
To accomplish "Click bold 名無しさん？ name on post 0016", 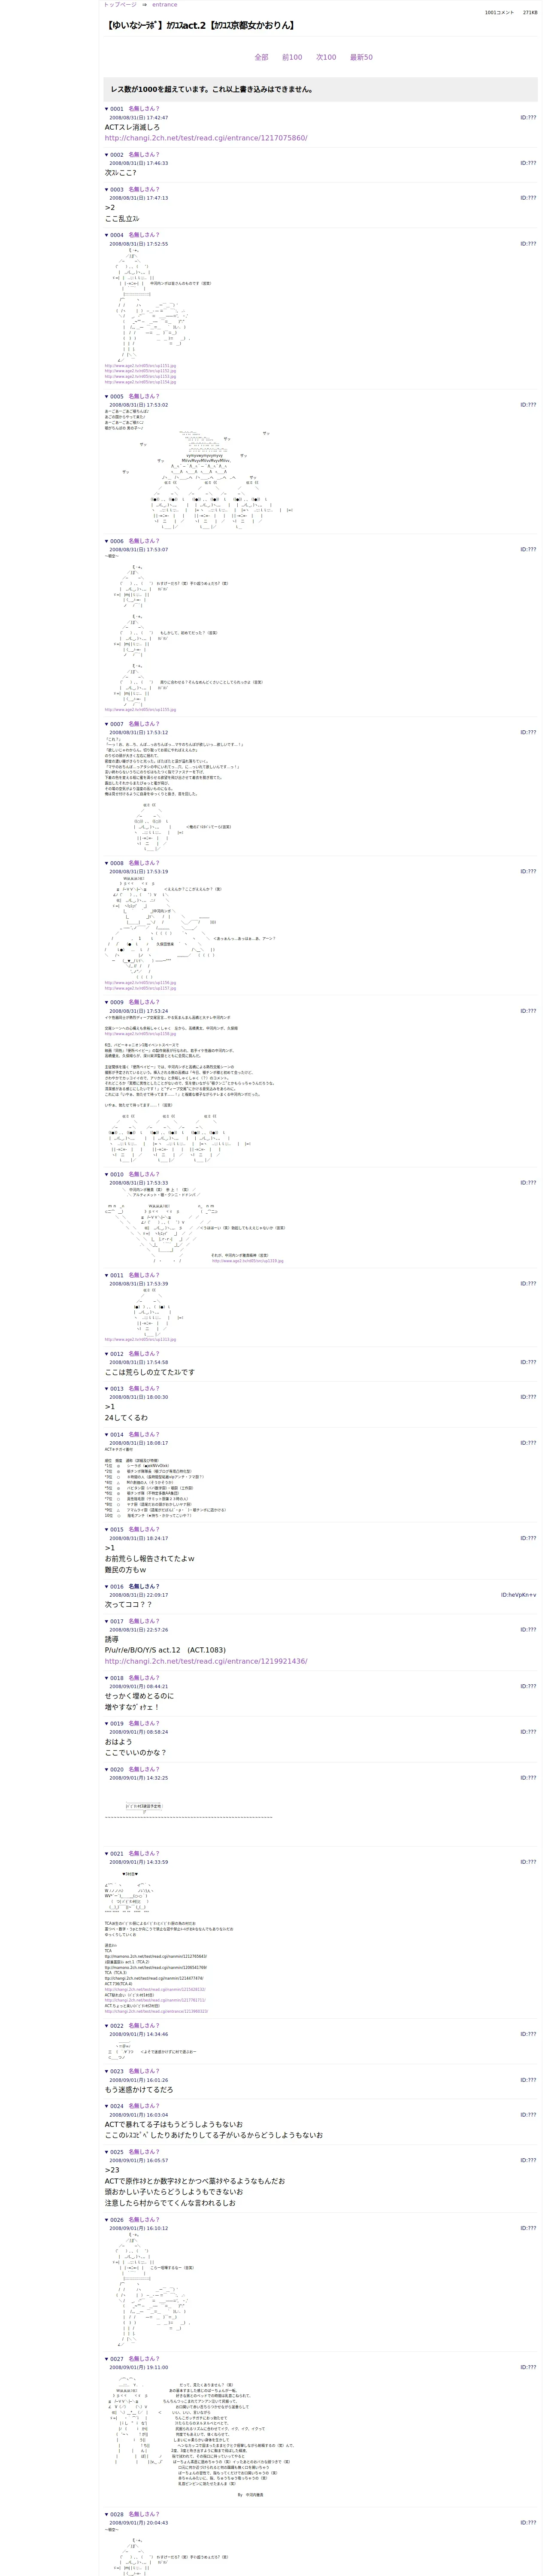I will click(x=144, y=1586).
